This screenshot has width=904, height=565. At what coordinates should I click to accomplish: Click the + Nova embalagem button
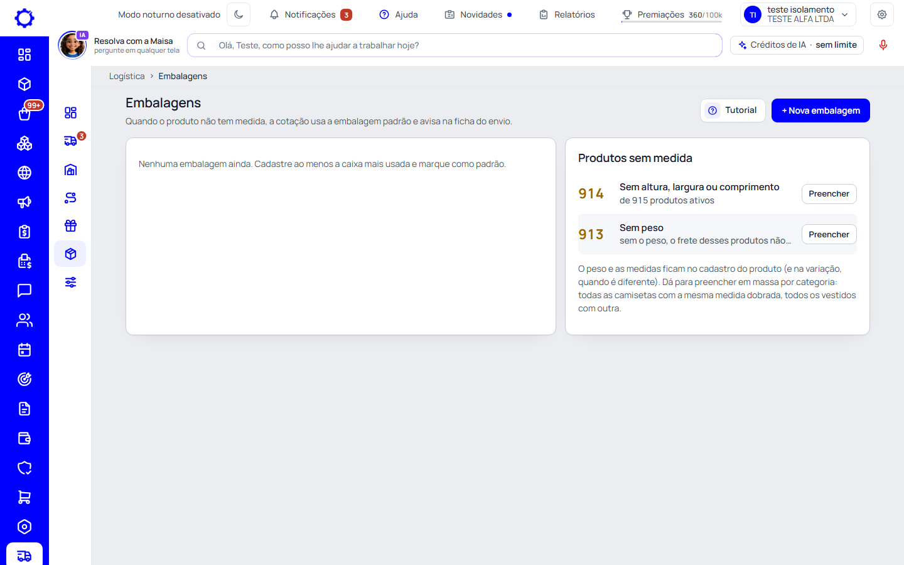pyautogui.click(x=821, y=110)
